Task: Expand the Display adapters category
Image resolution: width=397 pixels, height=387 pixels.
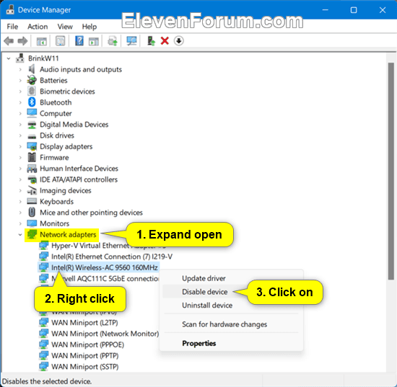Action: [20, 146]
